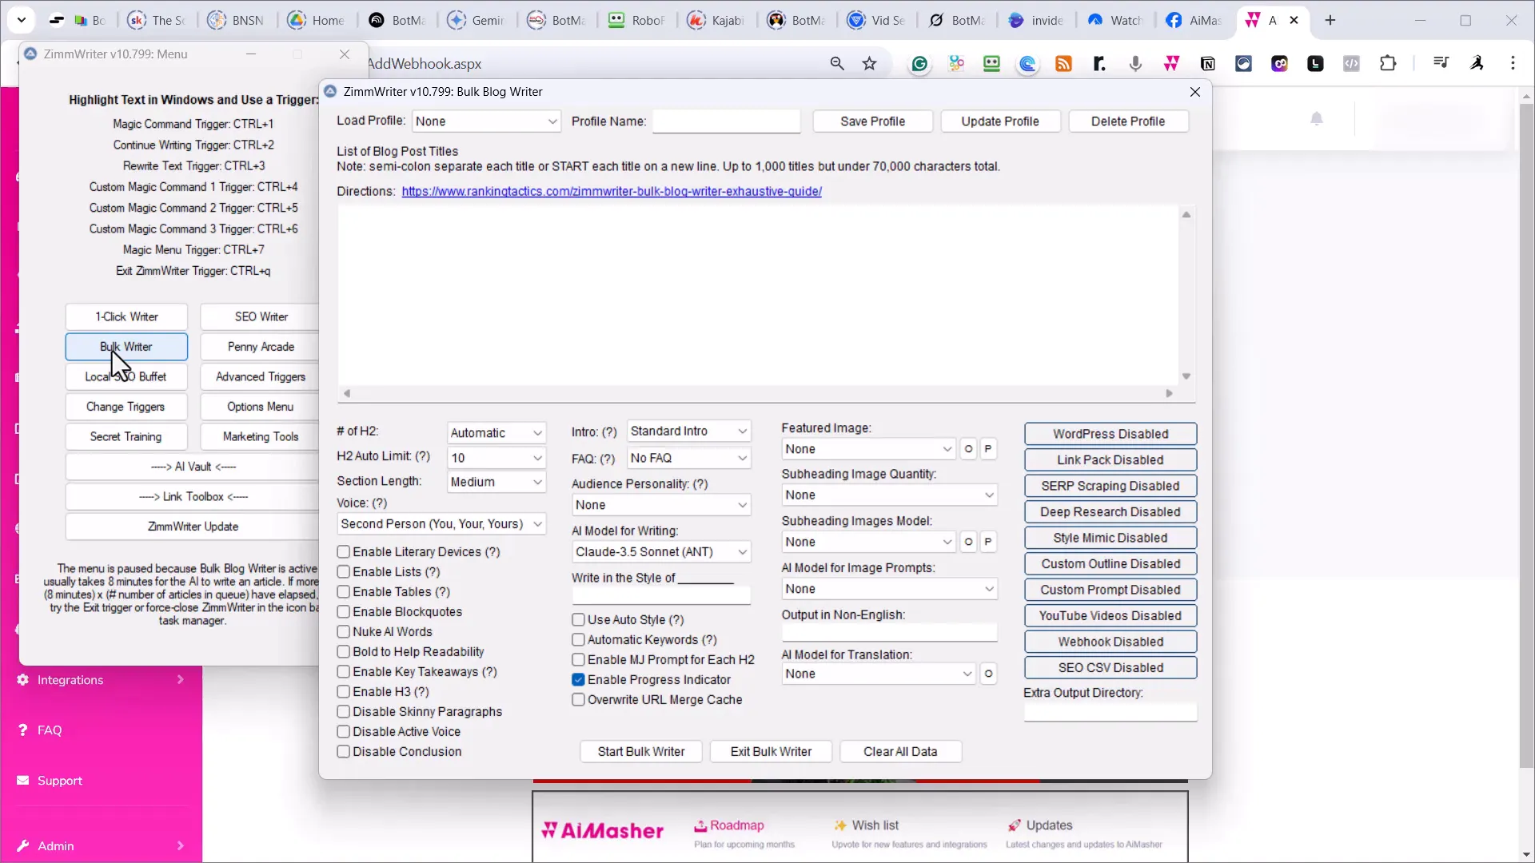Open the Notion extension icon
This screenshot has height=863, width=1535.
point(1207,64)
